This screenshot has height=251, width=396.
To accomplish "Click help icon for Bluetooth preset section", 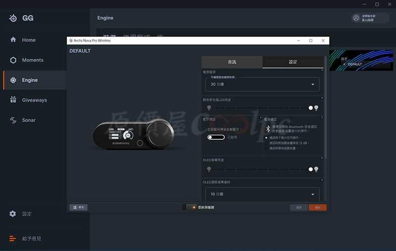I will (x=261, y=118).
